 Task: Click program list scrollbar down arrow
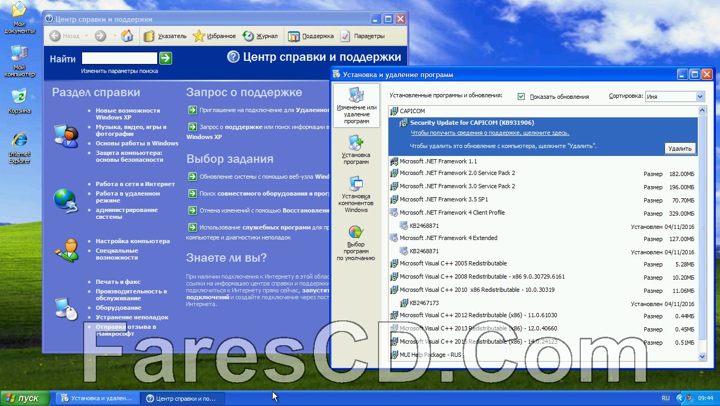(x=703, y=357)
